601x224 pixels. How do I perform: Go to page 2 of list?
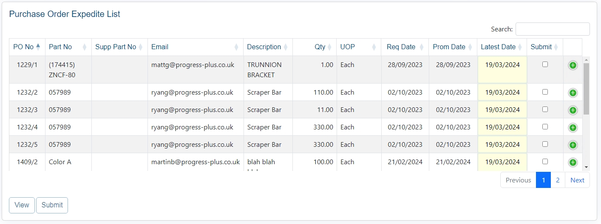[558, 180]
